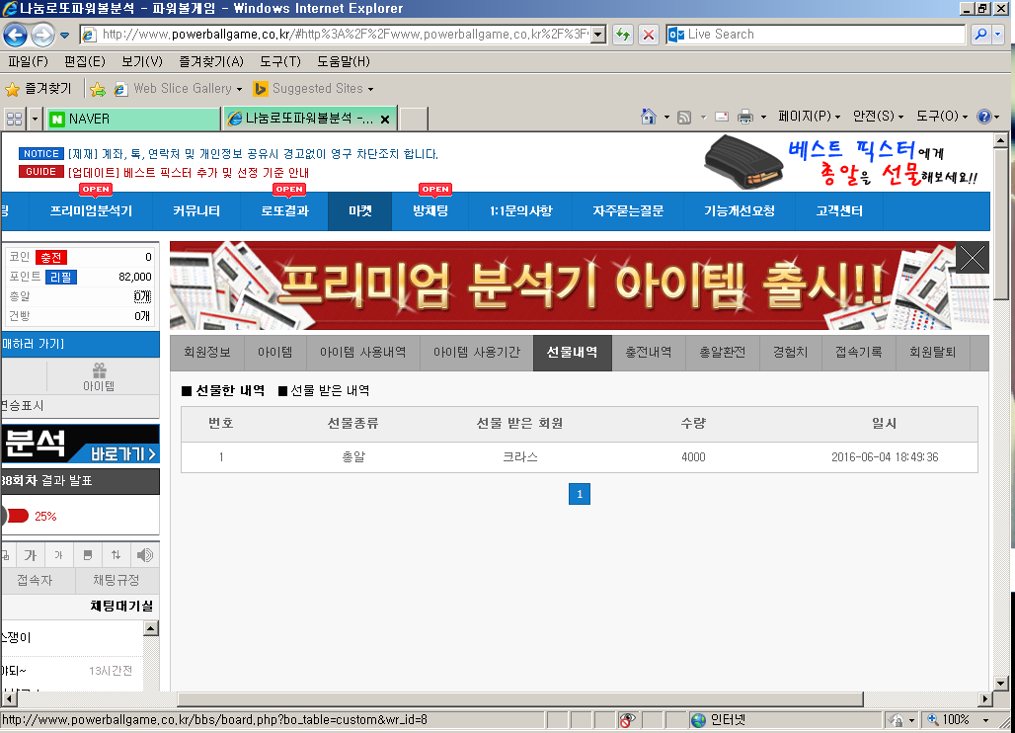This screenshot has width=1015, height=733.
Task: Close the 프리미엄 분석기 banner with X
Action: pos(972,258)
